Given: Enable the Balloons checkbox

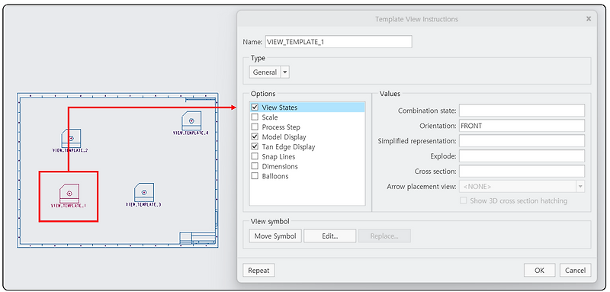Looking at the screenshot, I should [x=255, y=176].
